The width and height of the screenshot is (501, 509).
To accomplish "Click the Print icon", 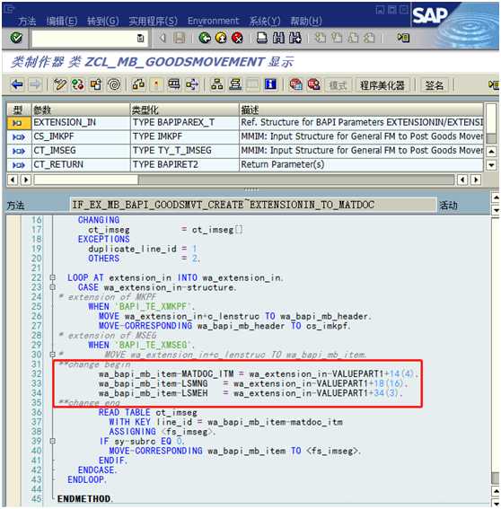I will click(262, 38).
